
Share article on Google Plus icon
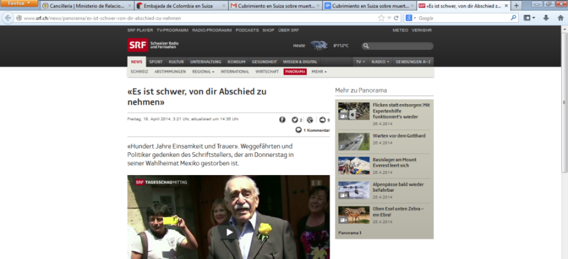point(310,120)
